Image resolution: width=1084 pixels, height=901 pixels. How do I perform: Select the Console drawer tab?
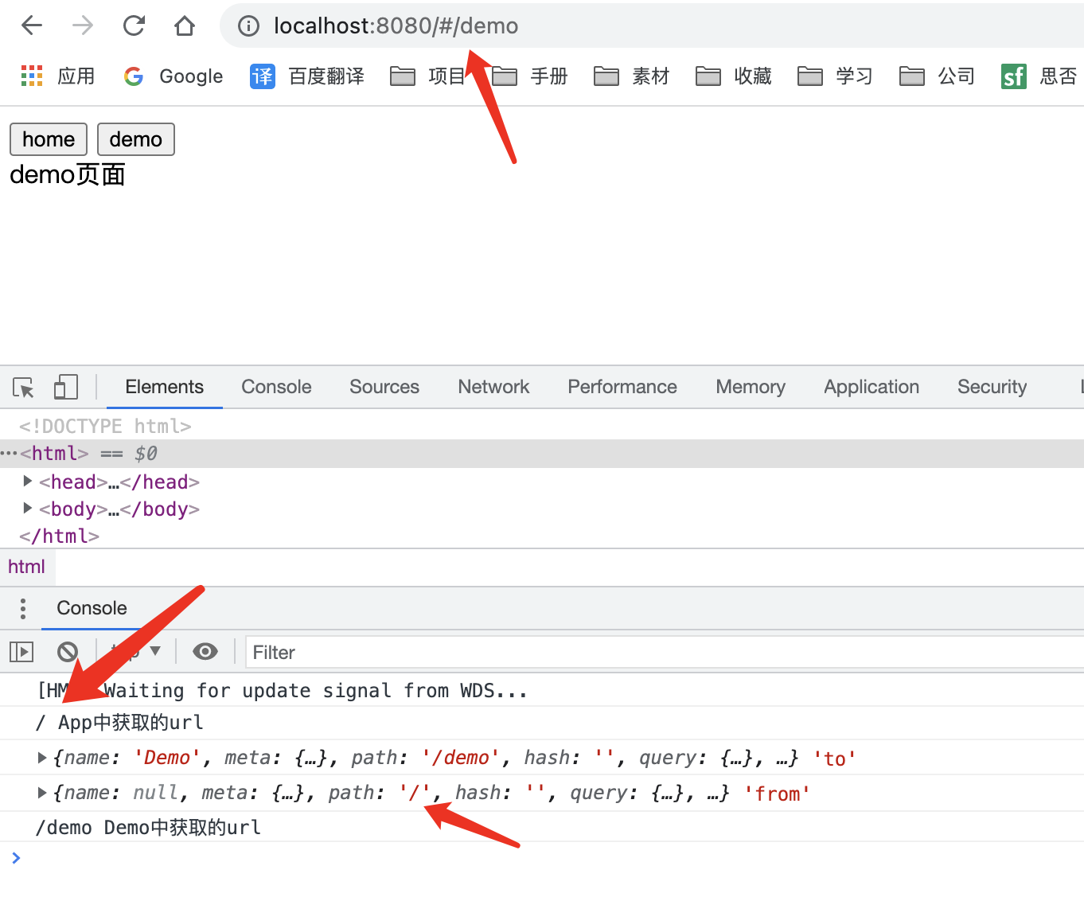[92, 608]
